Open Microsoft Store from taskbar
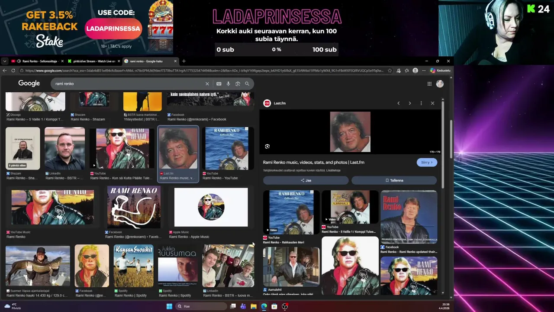 pos(274,306)
